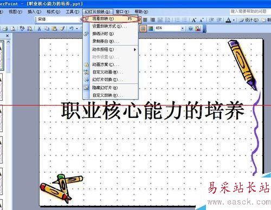Open the 格式 menu

pyautogui.click(x=53, y=12)
